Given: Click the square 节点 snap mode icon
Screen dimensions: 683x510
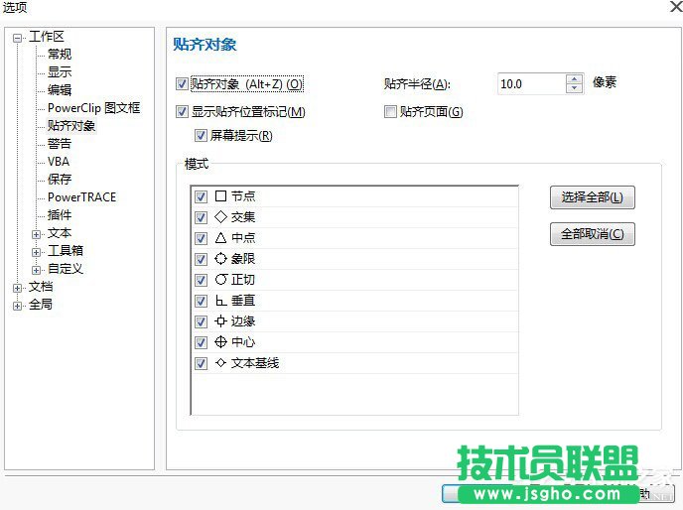Looking at the screenshot, I should point(220,196).
